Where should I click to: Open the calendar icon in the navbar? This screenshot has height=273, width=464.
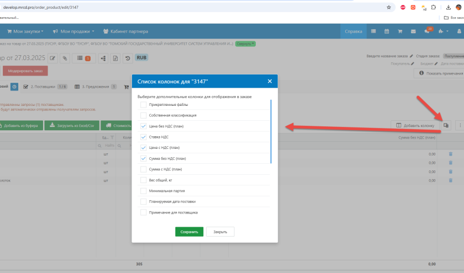(387, 31)
